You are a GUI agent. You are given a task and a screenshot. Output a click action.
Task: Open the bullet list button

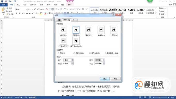click(57, 9)
